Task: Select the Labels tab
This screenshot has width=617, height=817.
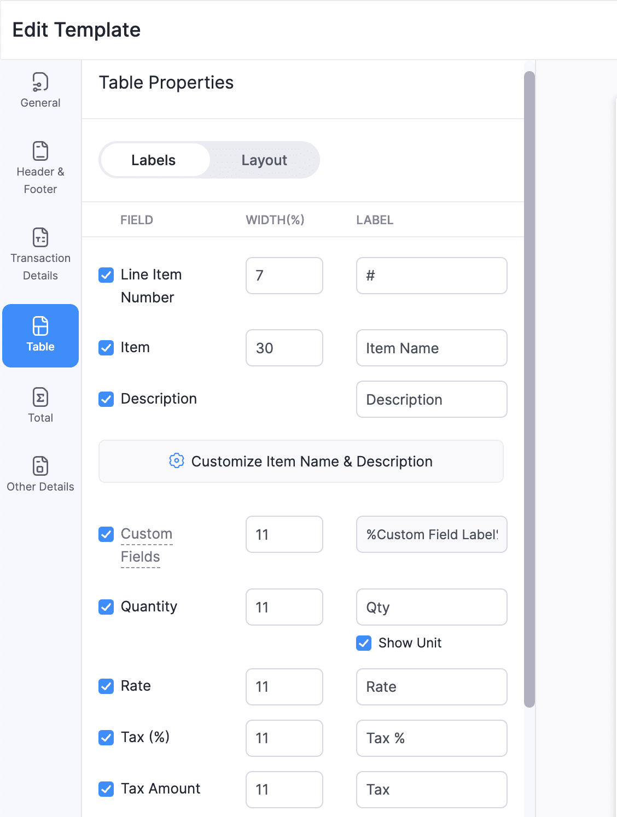Action: click(x=154, y=160)
